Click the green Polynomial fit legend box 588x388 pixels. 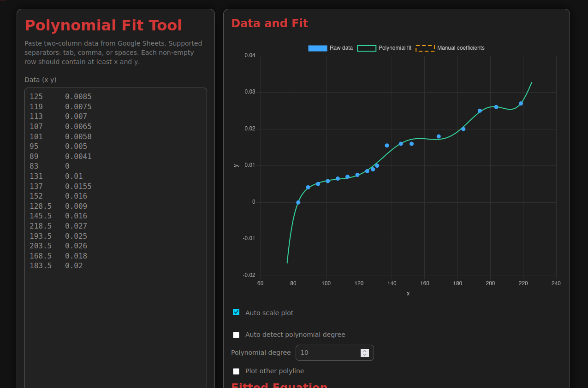tap(367, 48)
